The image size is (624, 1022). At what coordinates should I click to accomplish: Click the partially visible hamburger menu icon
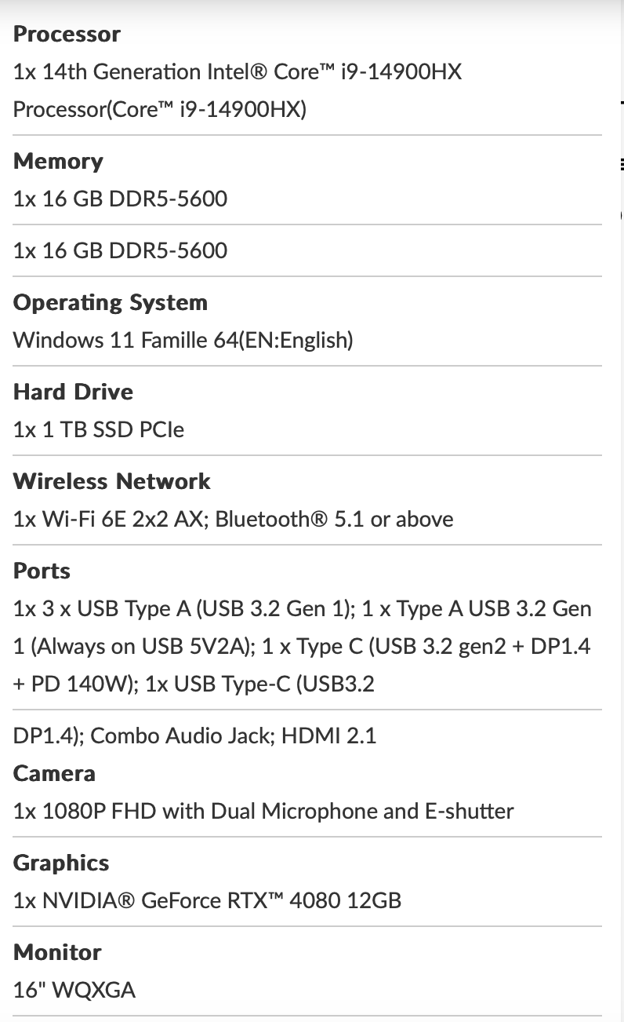(621, 164)
